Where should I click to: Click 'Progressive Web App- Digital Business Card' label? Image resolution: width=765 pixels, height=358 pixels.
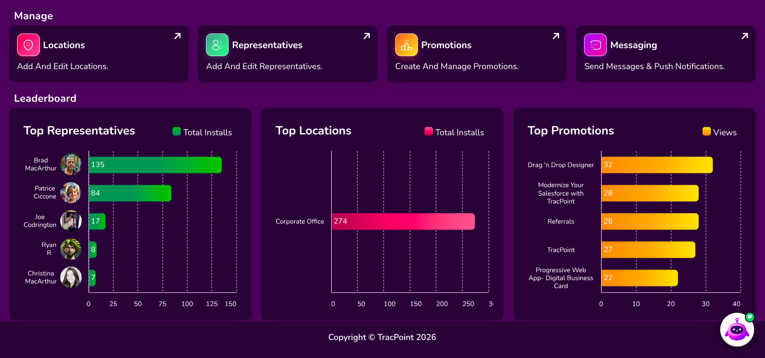pos(561,278)
